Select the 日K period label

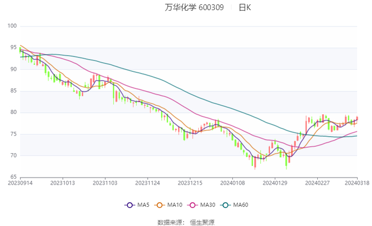click(245, 7)
